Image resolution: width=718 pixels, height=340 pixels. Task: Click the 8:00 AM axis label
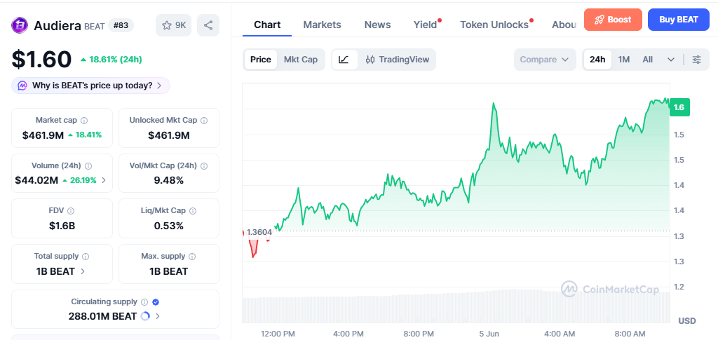pyautogui.click(x=630, y=334)
